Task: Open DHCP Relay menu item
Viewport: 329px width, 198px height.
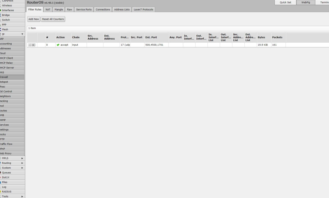Action: 12,63
